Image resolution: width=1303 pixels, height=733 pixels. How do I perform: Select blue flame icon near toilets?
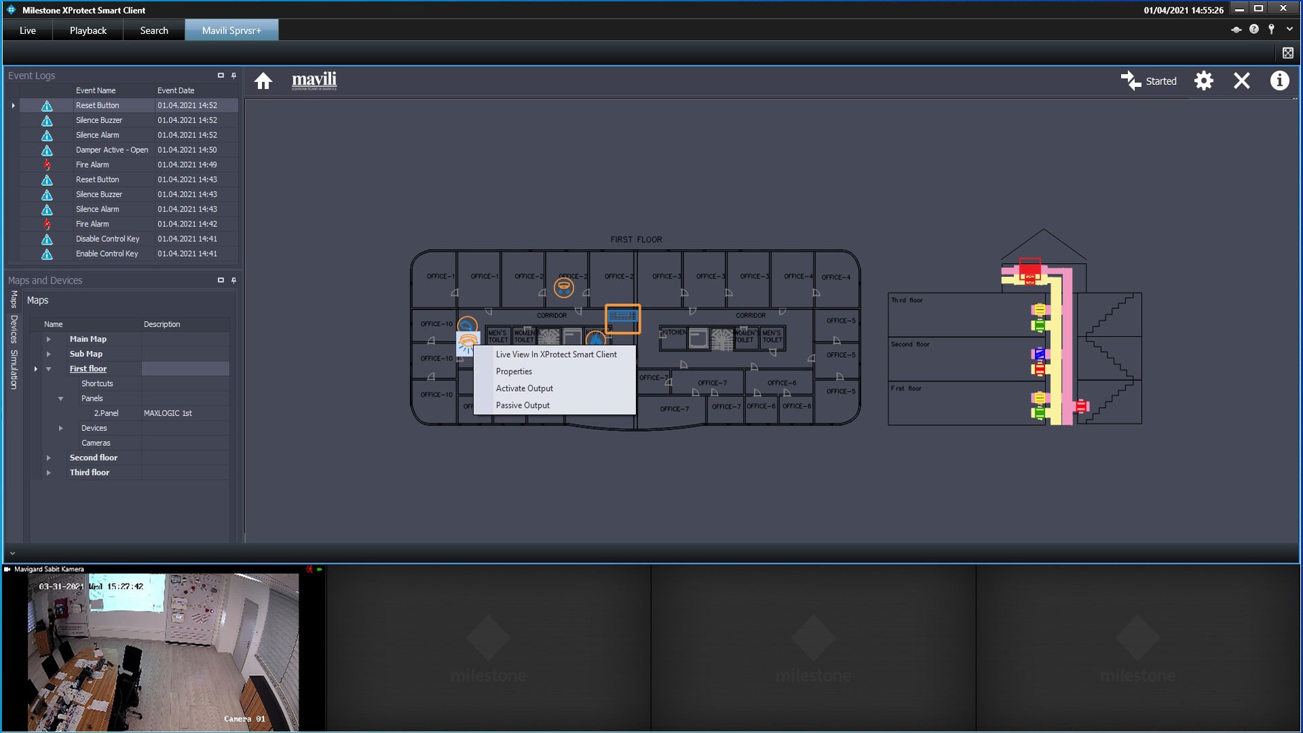click(x=595, y=338)
